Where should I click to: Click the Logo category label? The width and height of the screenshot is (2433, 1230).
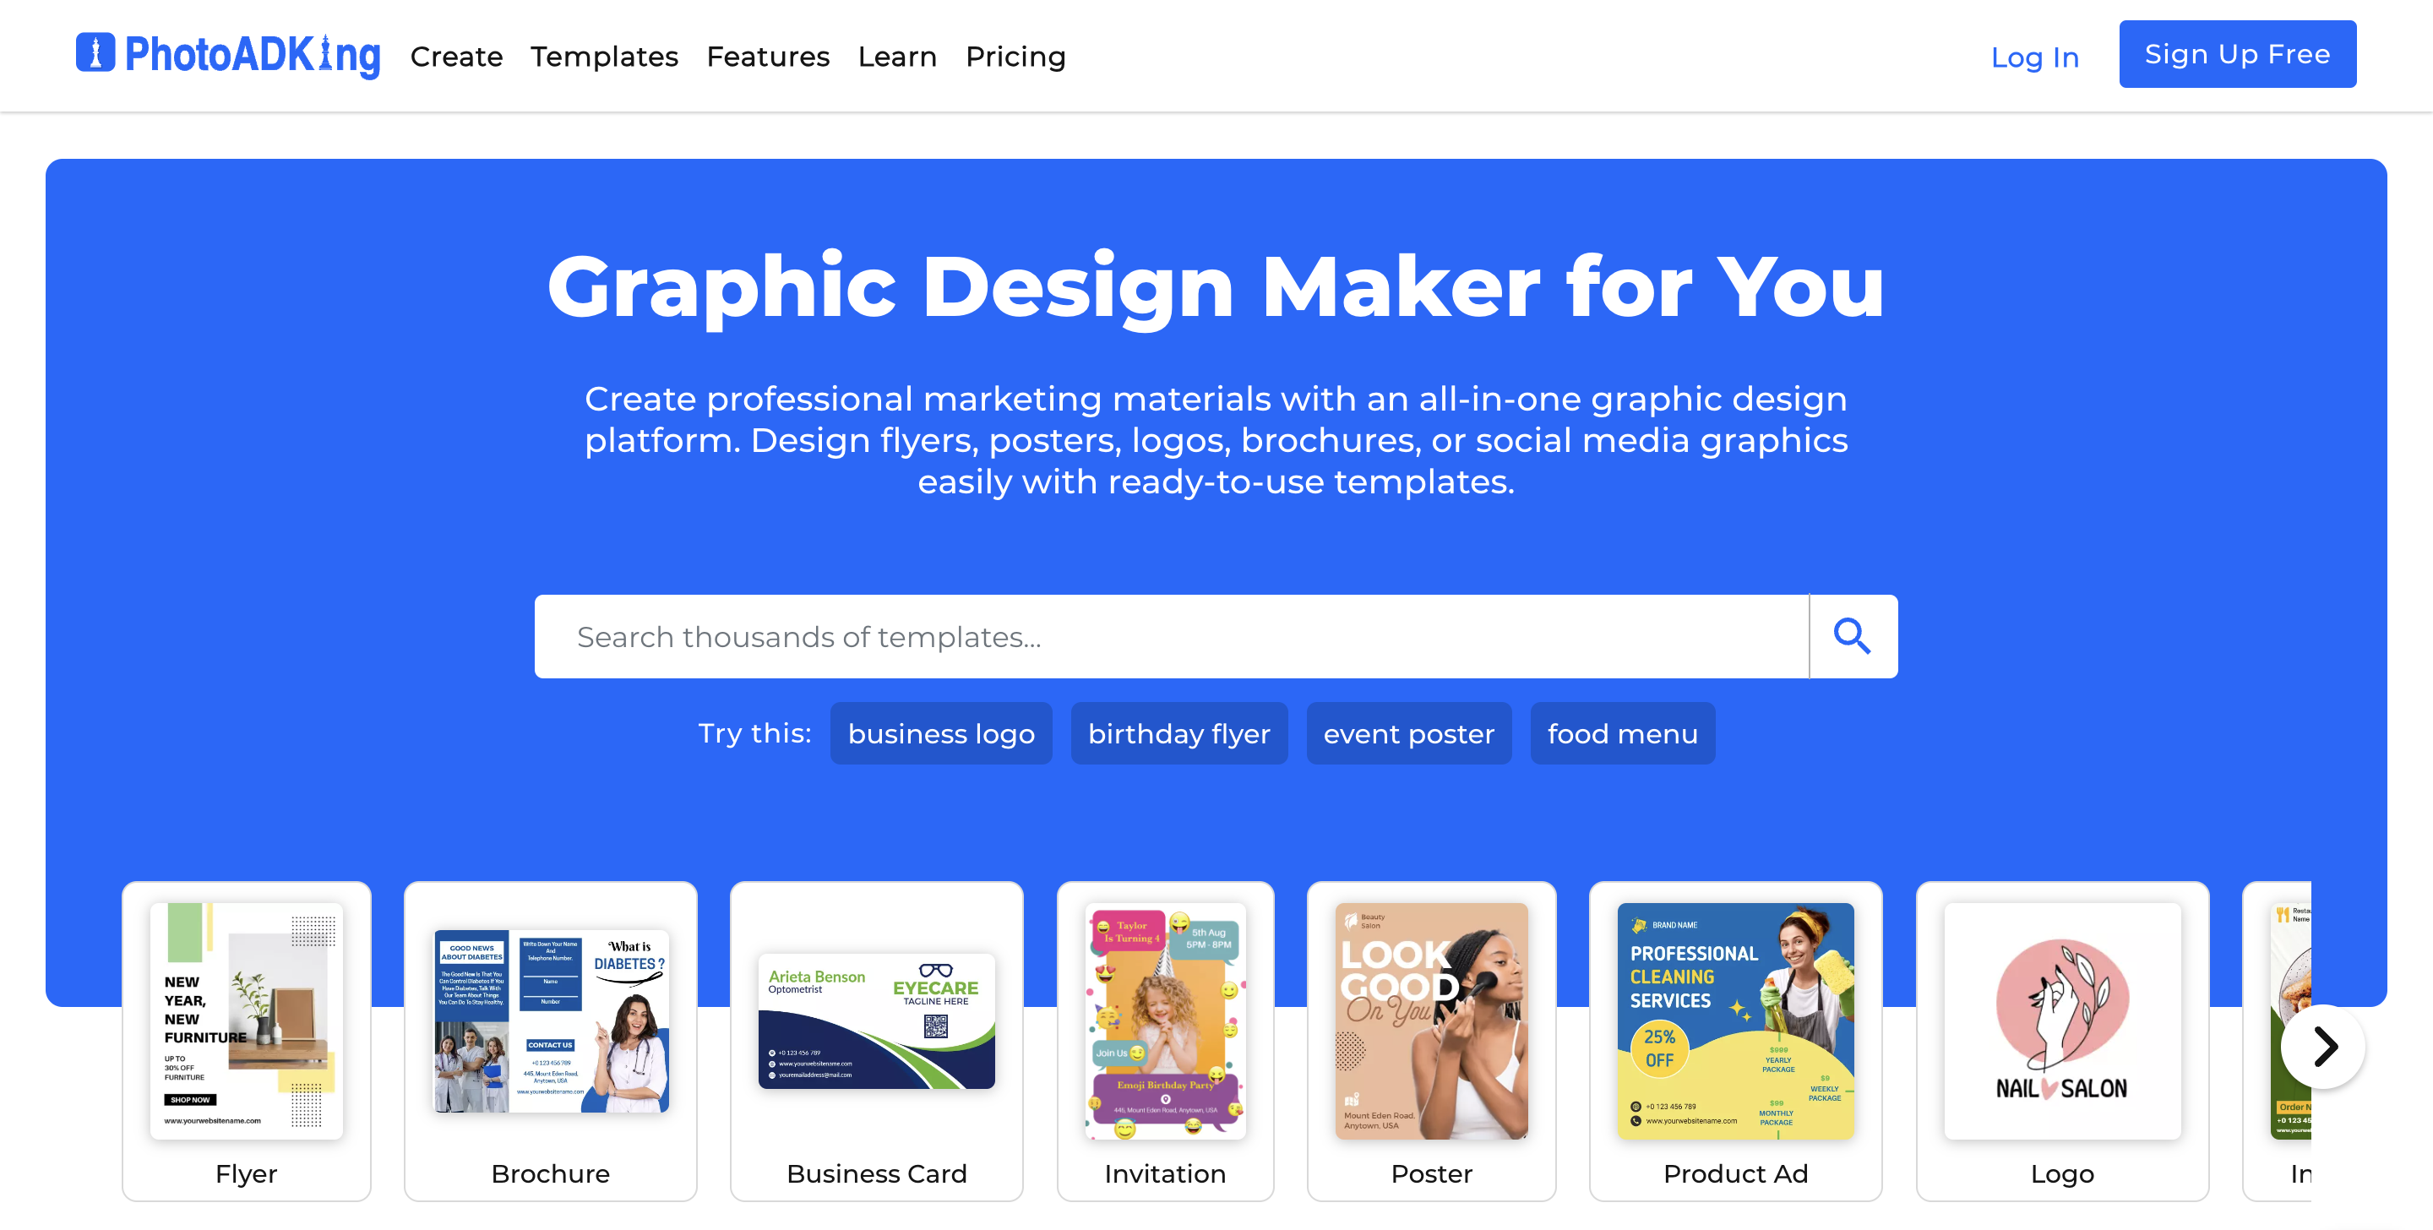coord(2062,1173)
